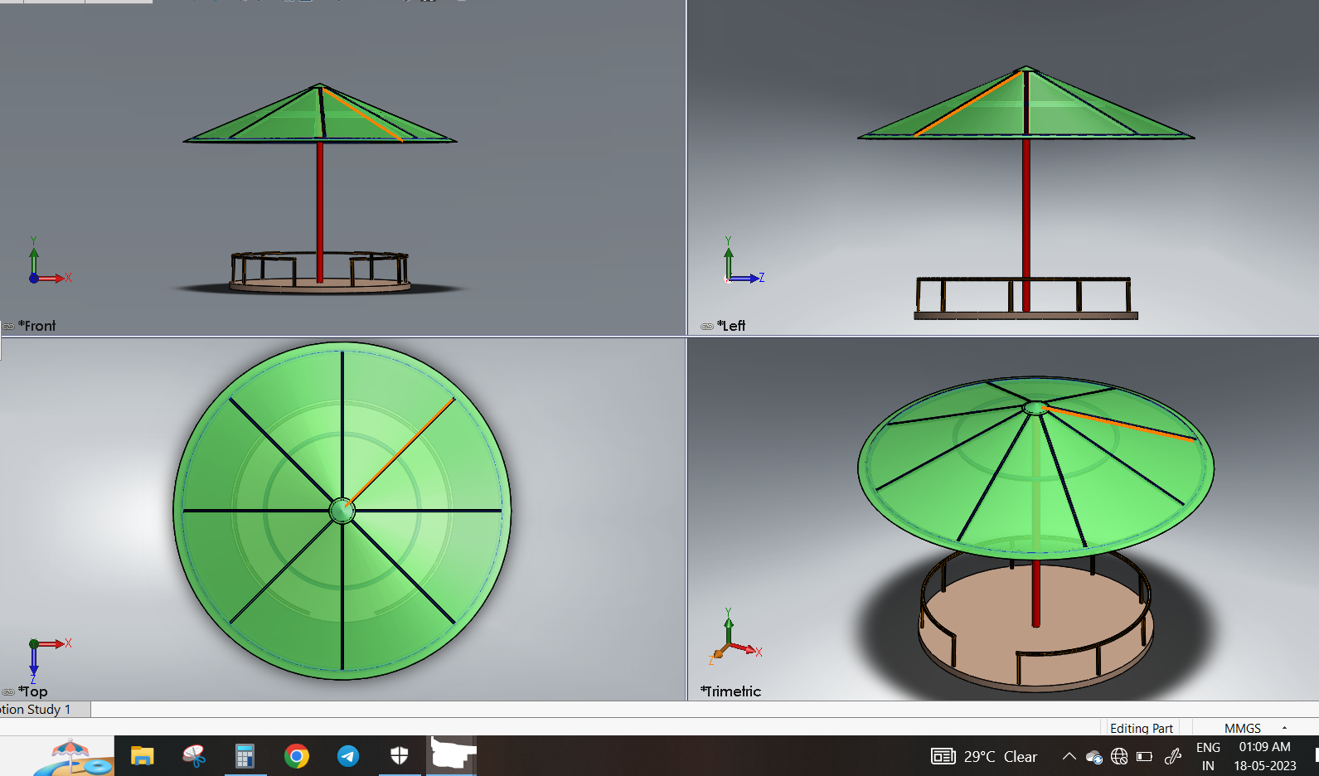Open Telegram from the taskbar
The image size is (1319, 776).
[348, 756]
